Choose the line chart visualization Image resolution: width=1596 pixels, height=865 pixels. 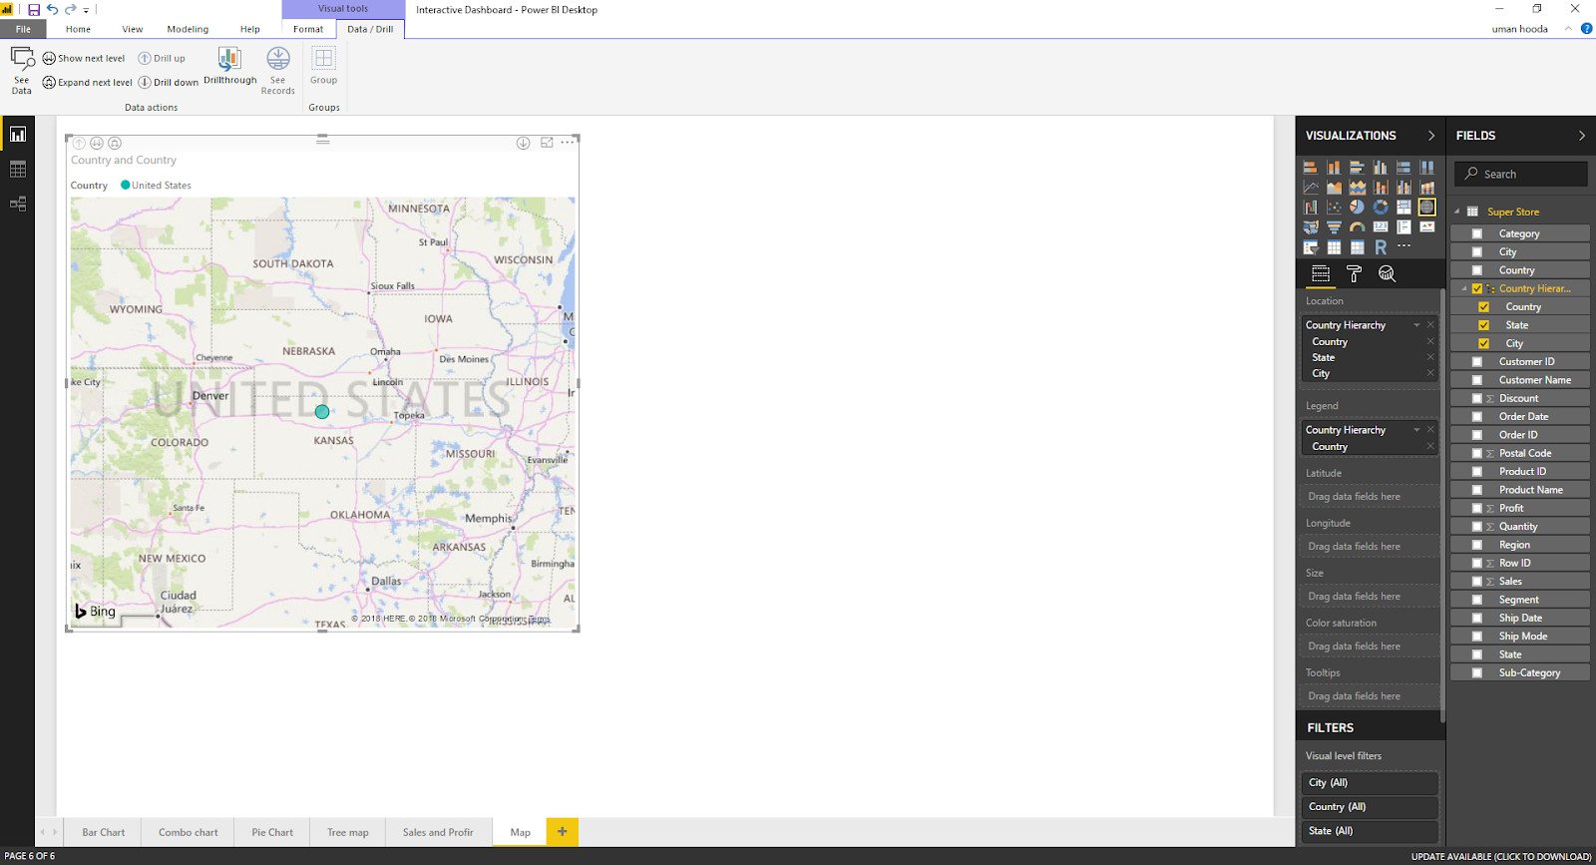(x=1311, y=188)
